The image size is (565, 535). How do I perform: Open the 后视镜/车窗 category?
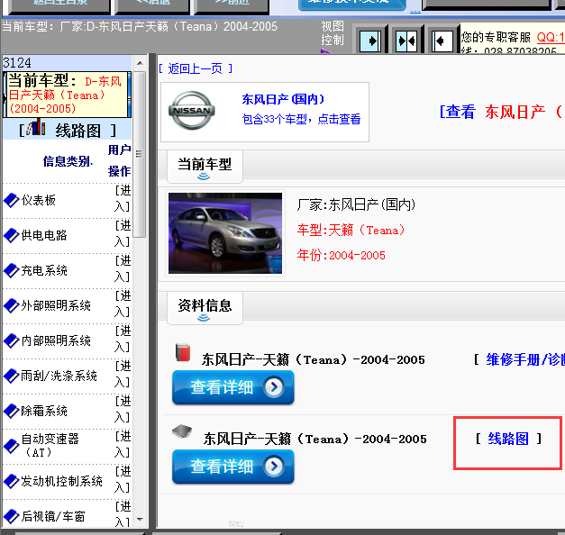[53, 516]
